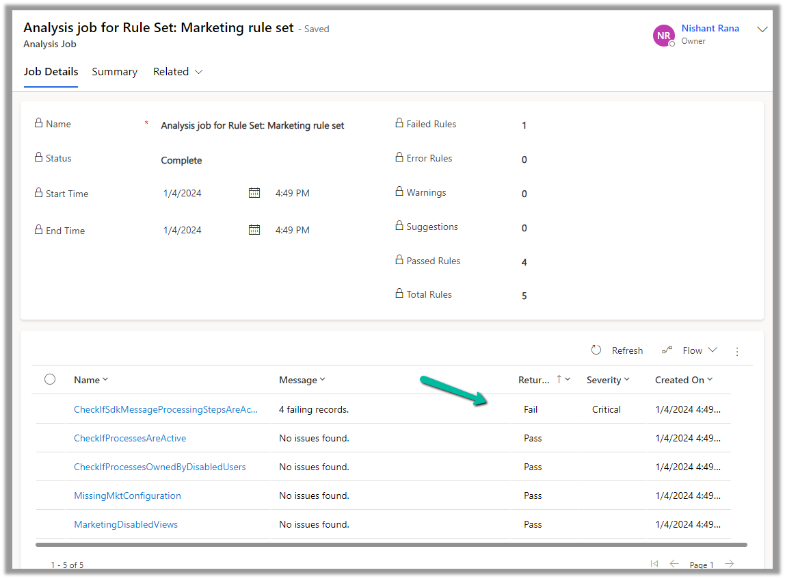Click the Start Time calendar icon
785x579 pixels.
254,193
